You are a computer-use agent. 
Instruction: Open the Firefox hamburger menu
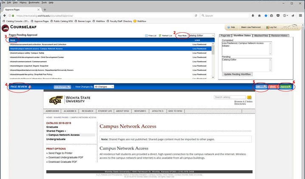300,16
